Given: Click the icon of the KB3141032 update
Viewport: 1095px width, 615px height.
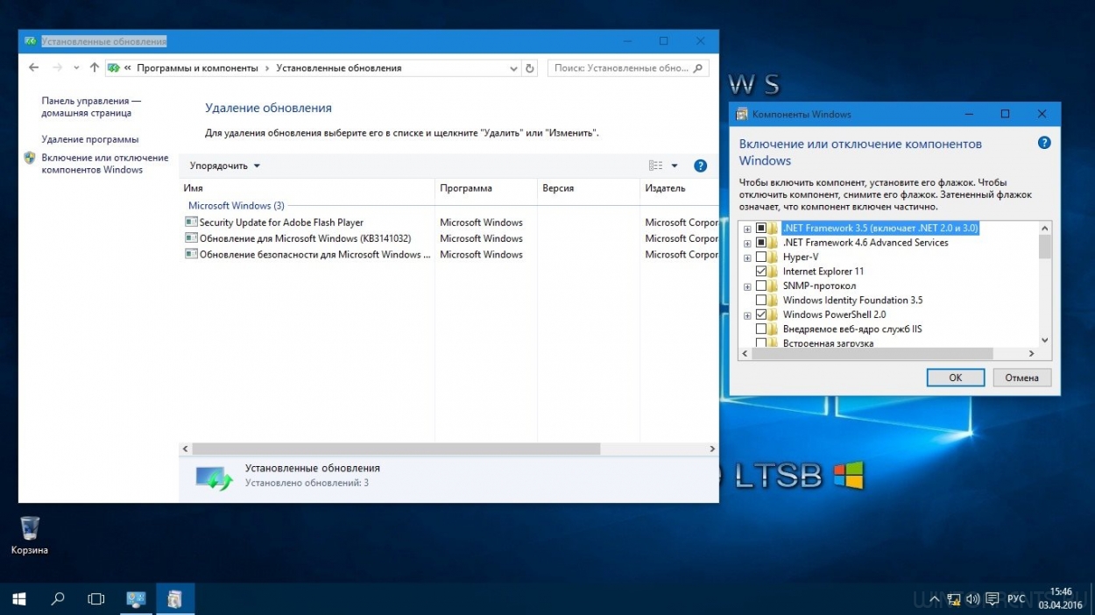Looking at the screenshot, I should tap(191, 238).
